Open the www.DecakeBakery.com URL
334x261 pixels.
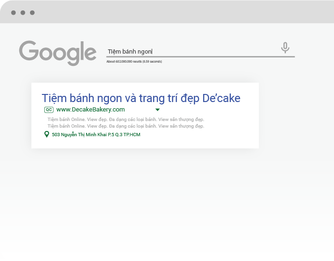point(90,110)
